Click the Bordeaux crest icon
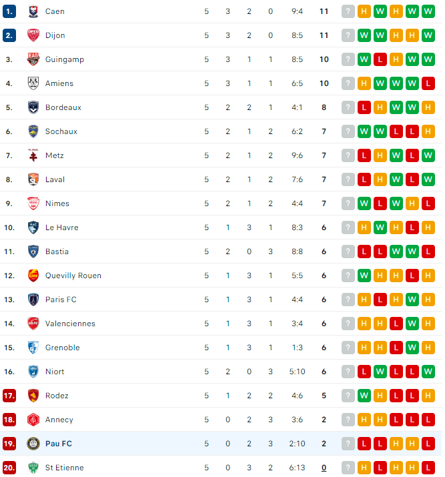Screen dimensions: 445x477 point(33,107)
